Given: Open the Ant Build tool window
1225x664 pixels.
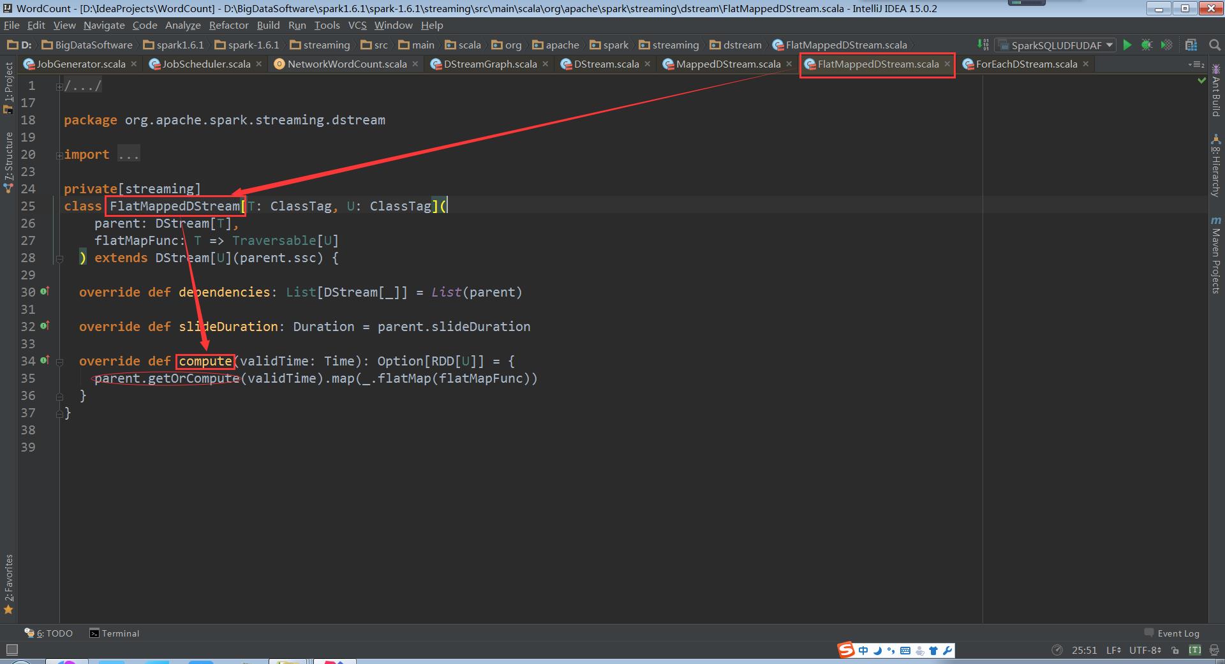Looking at the screenshot, I should [1216, 90].
